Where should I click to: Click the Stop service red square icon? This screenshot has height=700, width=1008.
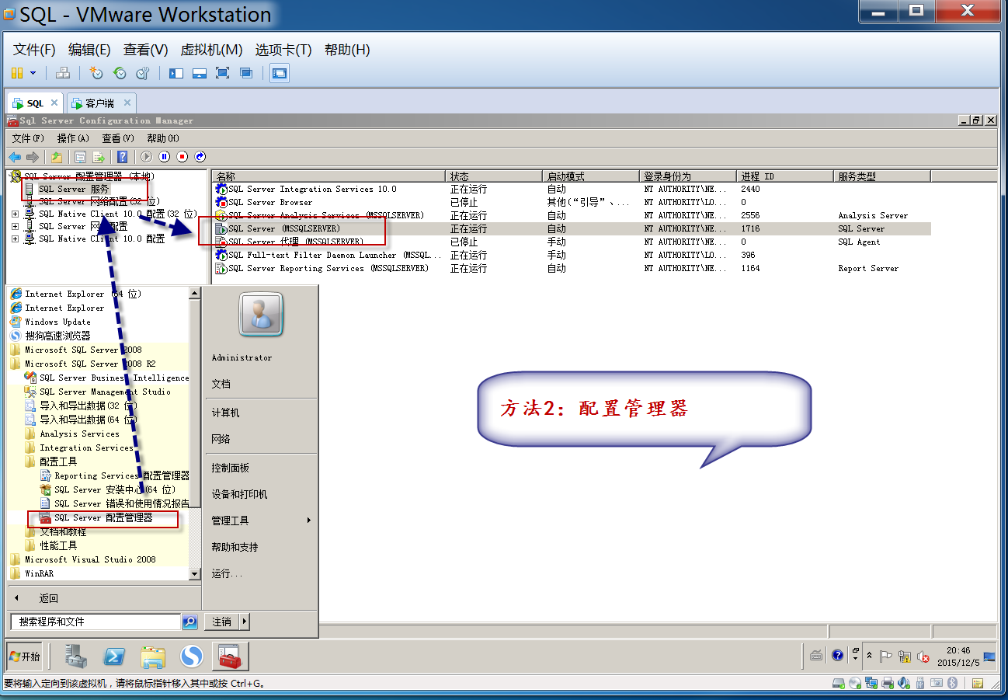[x=182, y=157]
